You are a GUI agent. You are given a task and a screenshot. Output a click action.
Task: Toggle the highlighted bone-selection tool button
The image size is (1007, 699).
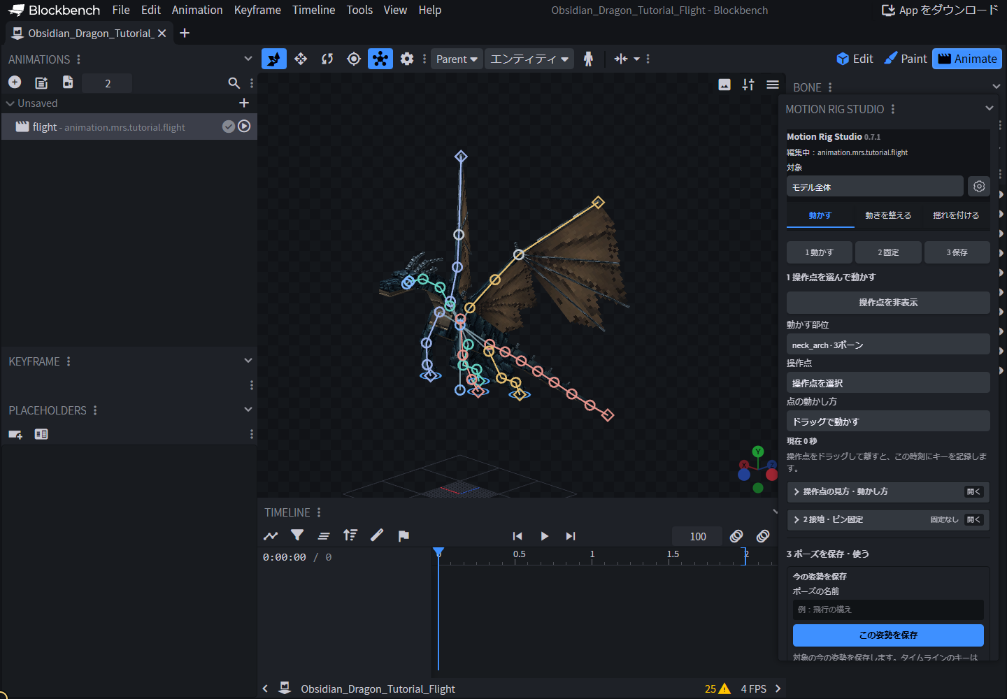coord(274,59)
